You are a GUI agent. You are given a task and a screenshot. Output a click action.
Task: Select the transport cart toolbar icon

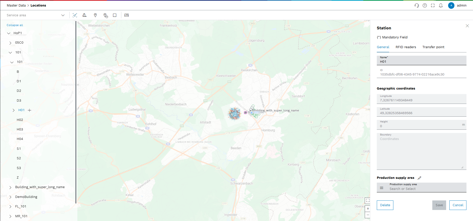click(84, 15)
